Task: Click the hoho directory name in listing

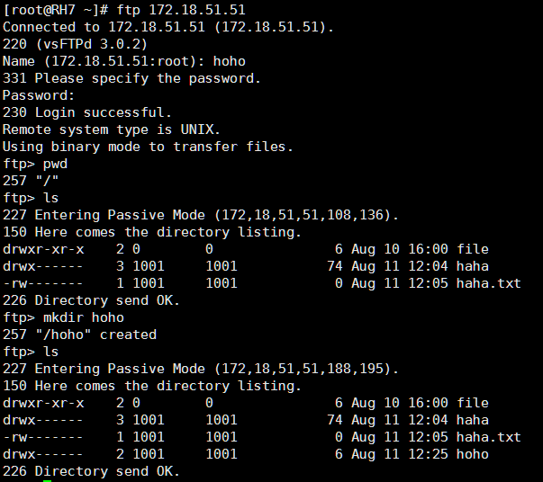Action: (472, 454)
